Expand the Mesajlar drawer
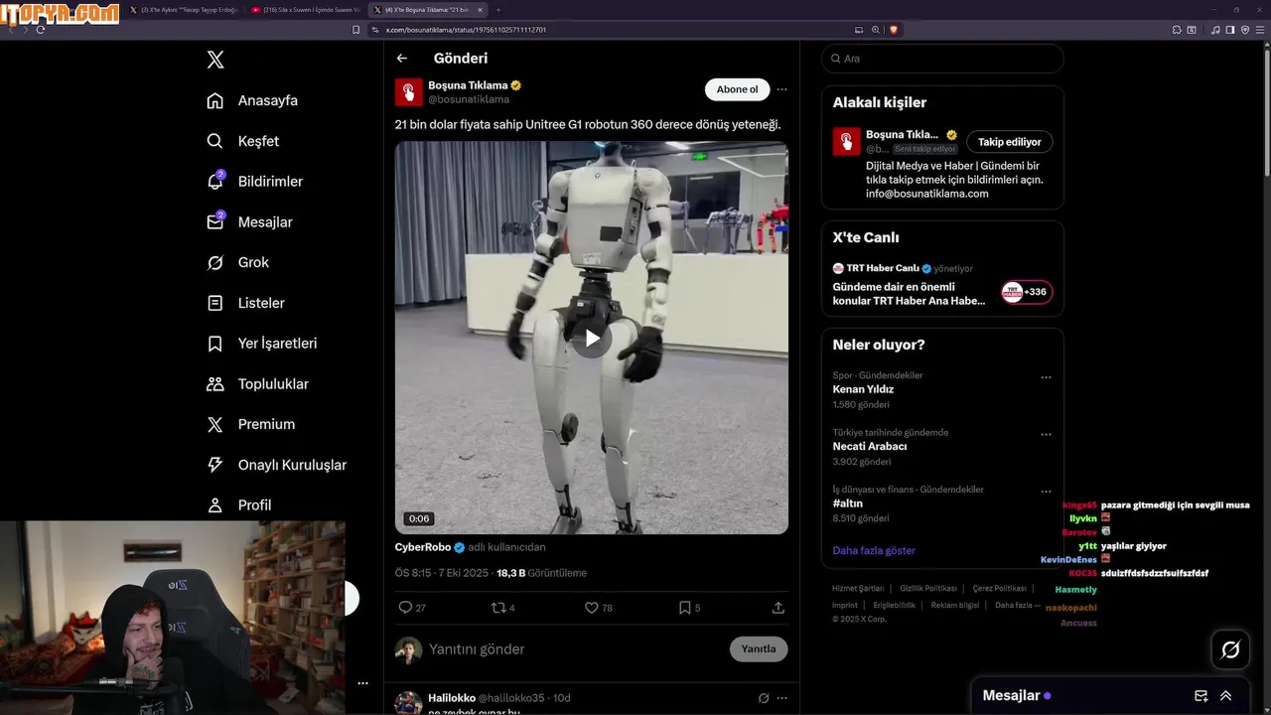 pyautogui.click(x=1226, y=696)
